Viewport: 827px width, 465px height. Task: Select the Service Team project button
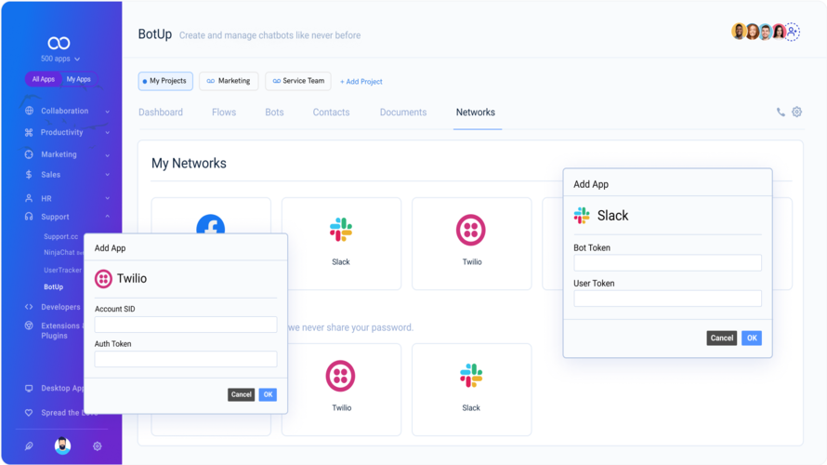tap(298, 81)
